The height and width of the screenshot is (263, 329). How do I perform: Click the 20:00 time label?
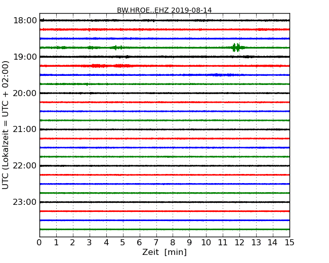click(25, 93)
